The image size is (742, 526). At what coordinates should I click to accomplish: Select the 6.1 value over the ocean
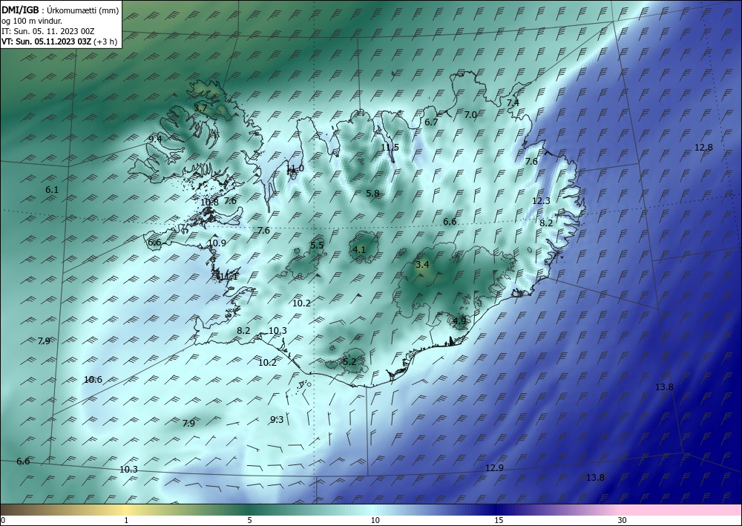coord(52,190)
